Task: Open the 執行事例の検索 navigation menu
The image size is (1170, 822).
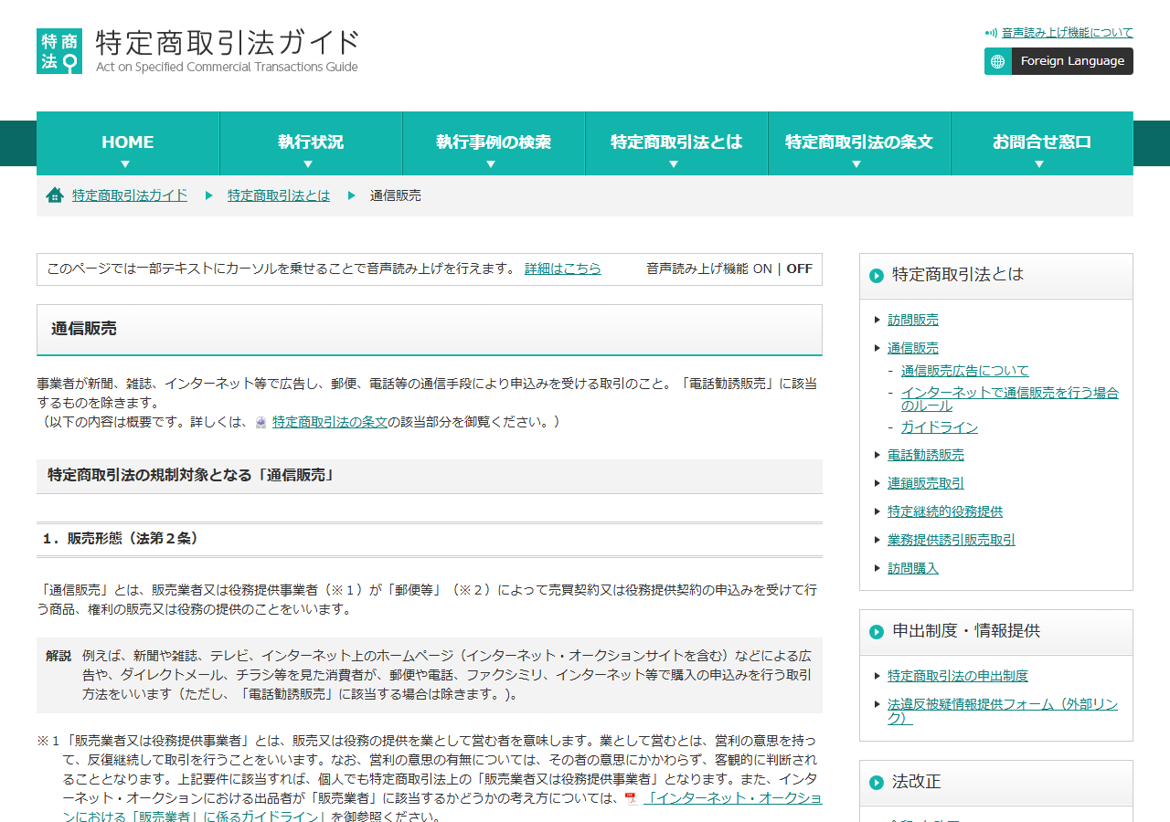Action: pos(494,143)
